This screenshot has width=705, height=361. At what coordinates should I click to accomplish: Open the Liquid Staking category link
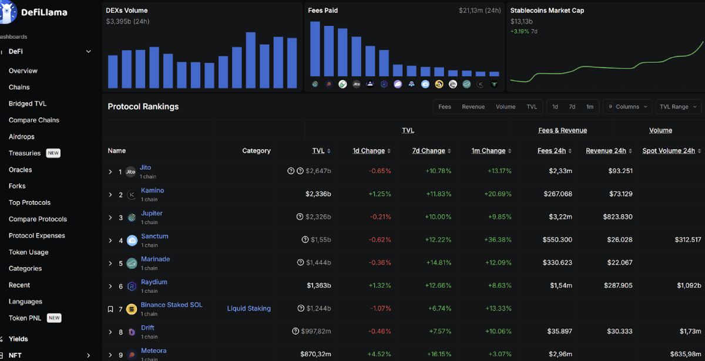(249, 308)
